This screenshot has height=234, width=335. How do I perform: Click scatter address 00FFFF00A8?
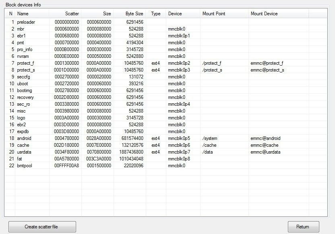67,166
